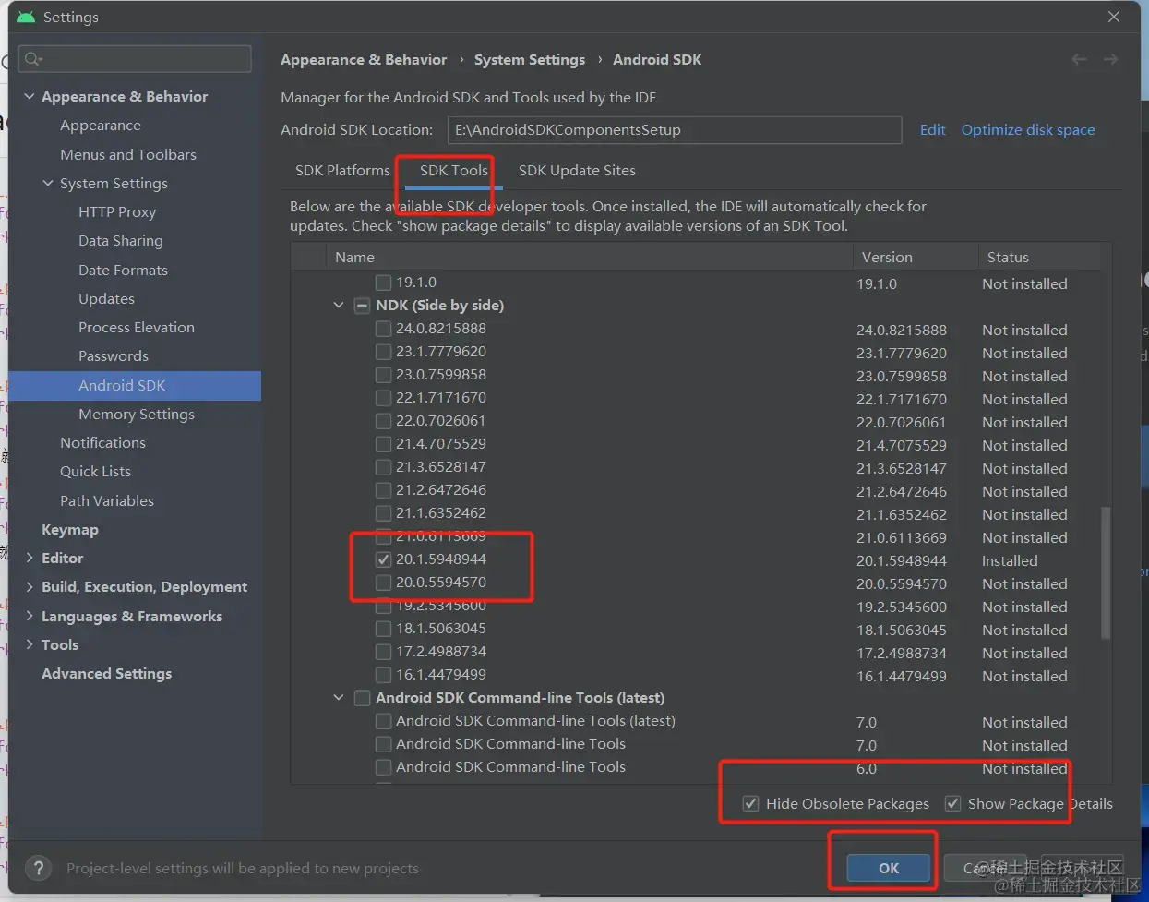Click System Settings in breadcrumb

(530, 59)
